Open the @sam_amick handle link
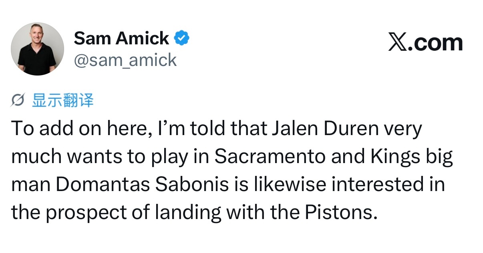 [125, 60]
